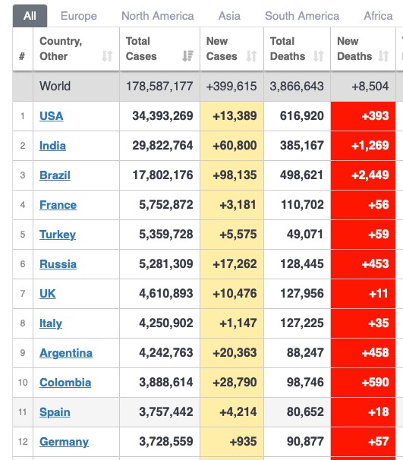Click the World total cases cell

pos(159,87)
